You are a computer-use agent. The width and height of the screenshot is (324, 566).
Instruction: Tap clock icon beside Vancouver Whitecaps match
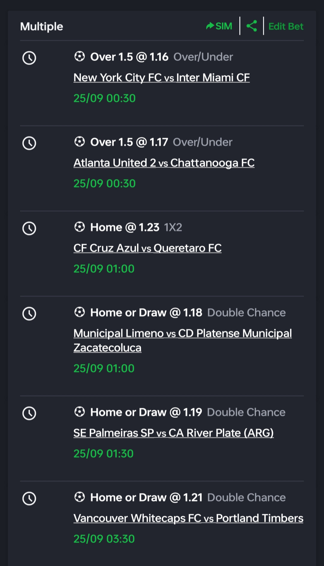click(29, 498)
